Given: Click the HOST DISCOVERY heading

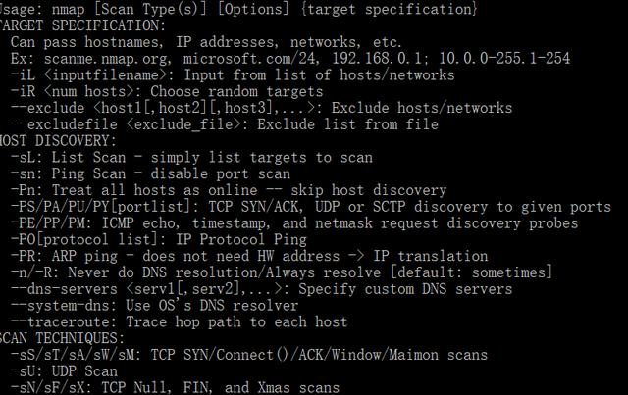Looking at the screenshot, I should pyautogui.click(x=58, y=141).
